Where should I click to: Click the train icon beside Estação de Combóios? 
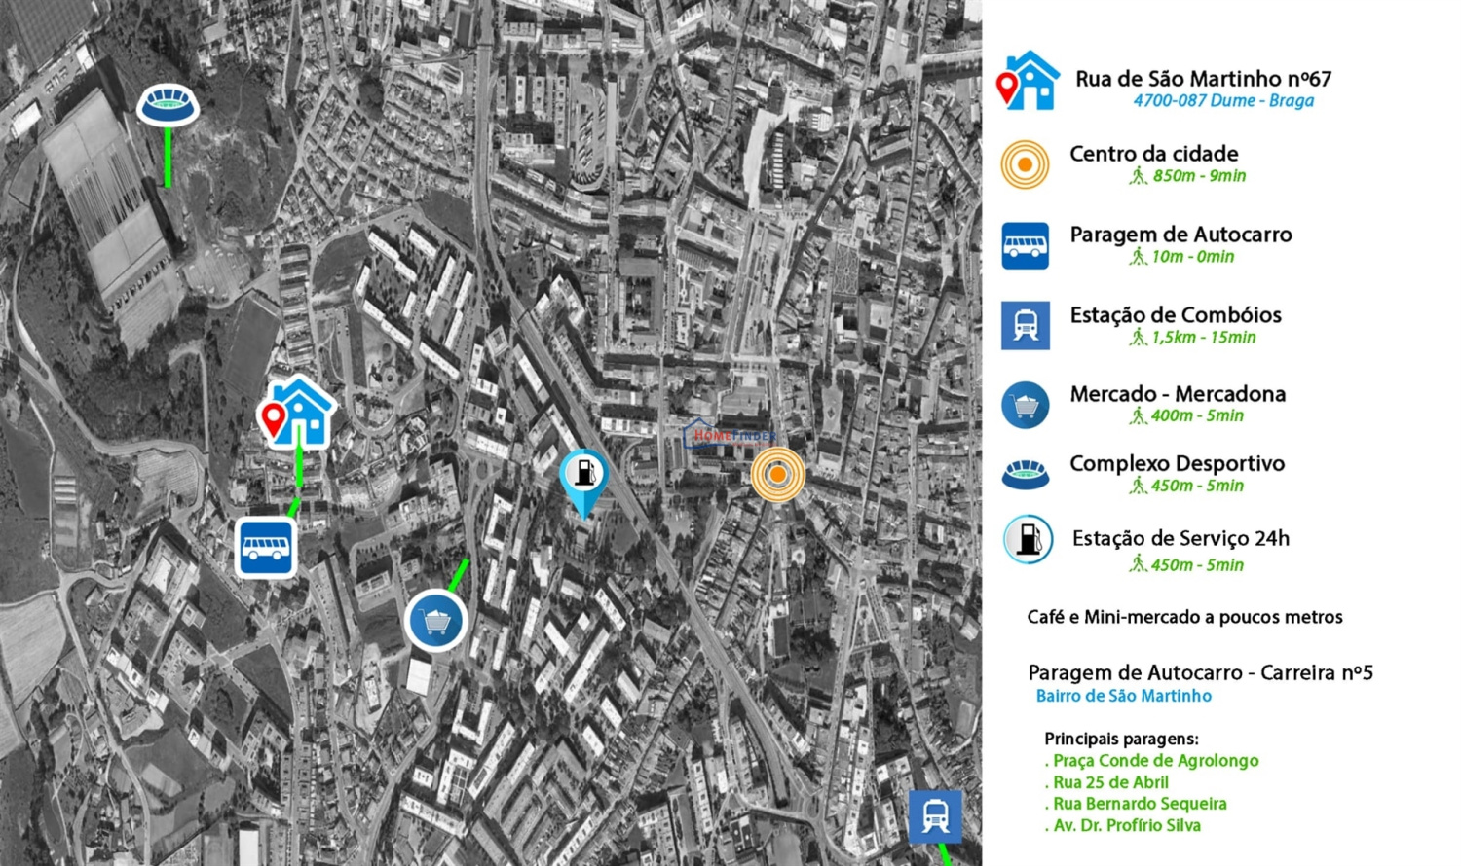[x=1025, y=325]
